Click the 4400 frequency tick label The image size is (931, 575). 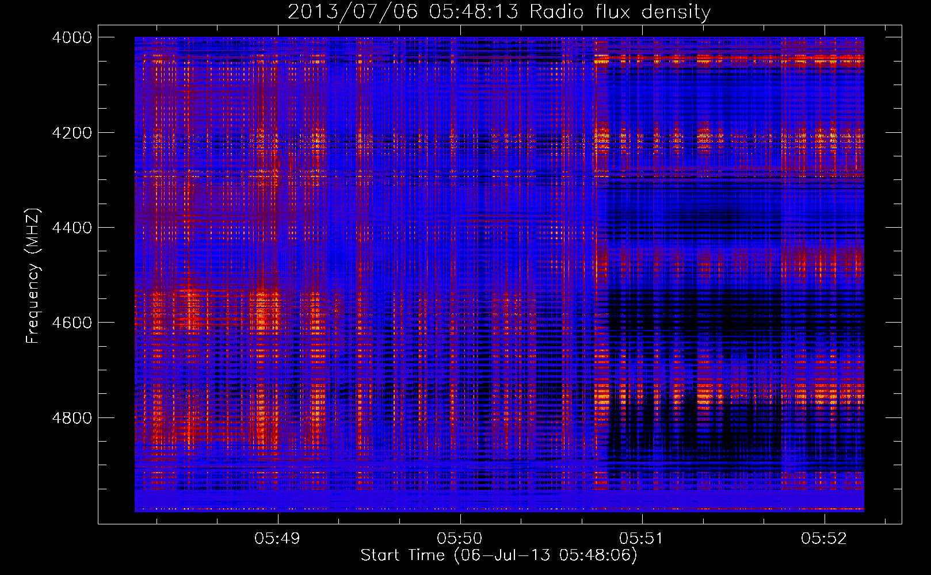pos(72,228)
